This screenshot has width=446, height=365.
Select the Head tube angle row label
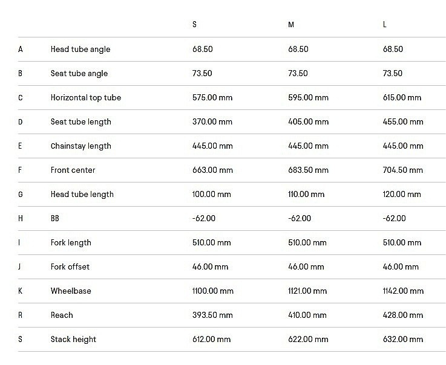click(x=80, y=49)
